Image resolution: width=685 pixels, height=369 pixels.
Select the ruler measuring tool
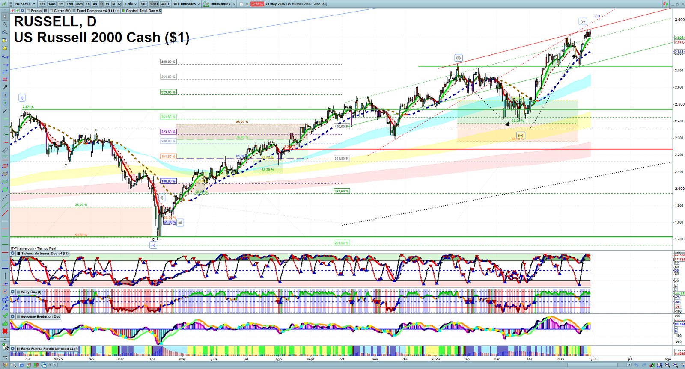point(5,150)
